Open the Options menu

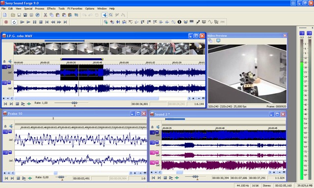point(89,9)
